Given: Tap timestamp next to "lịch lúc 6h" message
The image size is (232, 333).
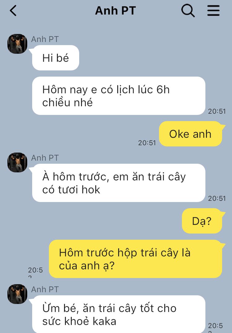Looking at the screenshot, I should [x=217, y=112].
